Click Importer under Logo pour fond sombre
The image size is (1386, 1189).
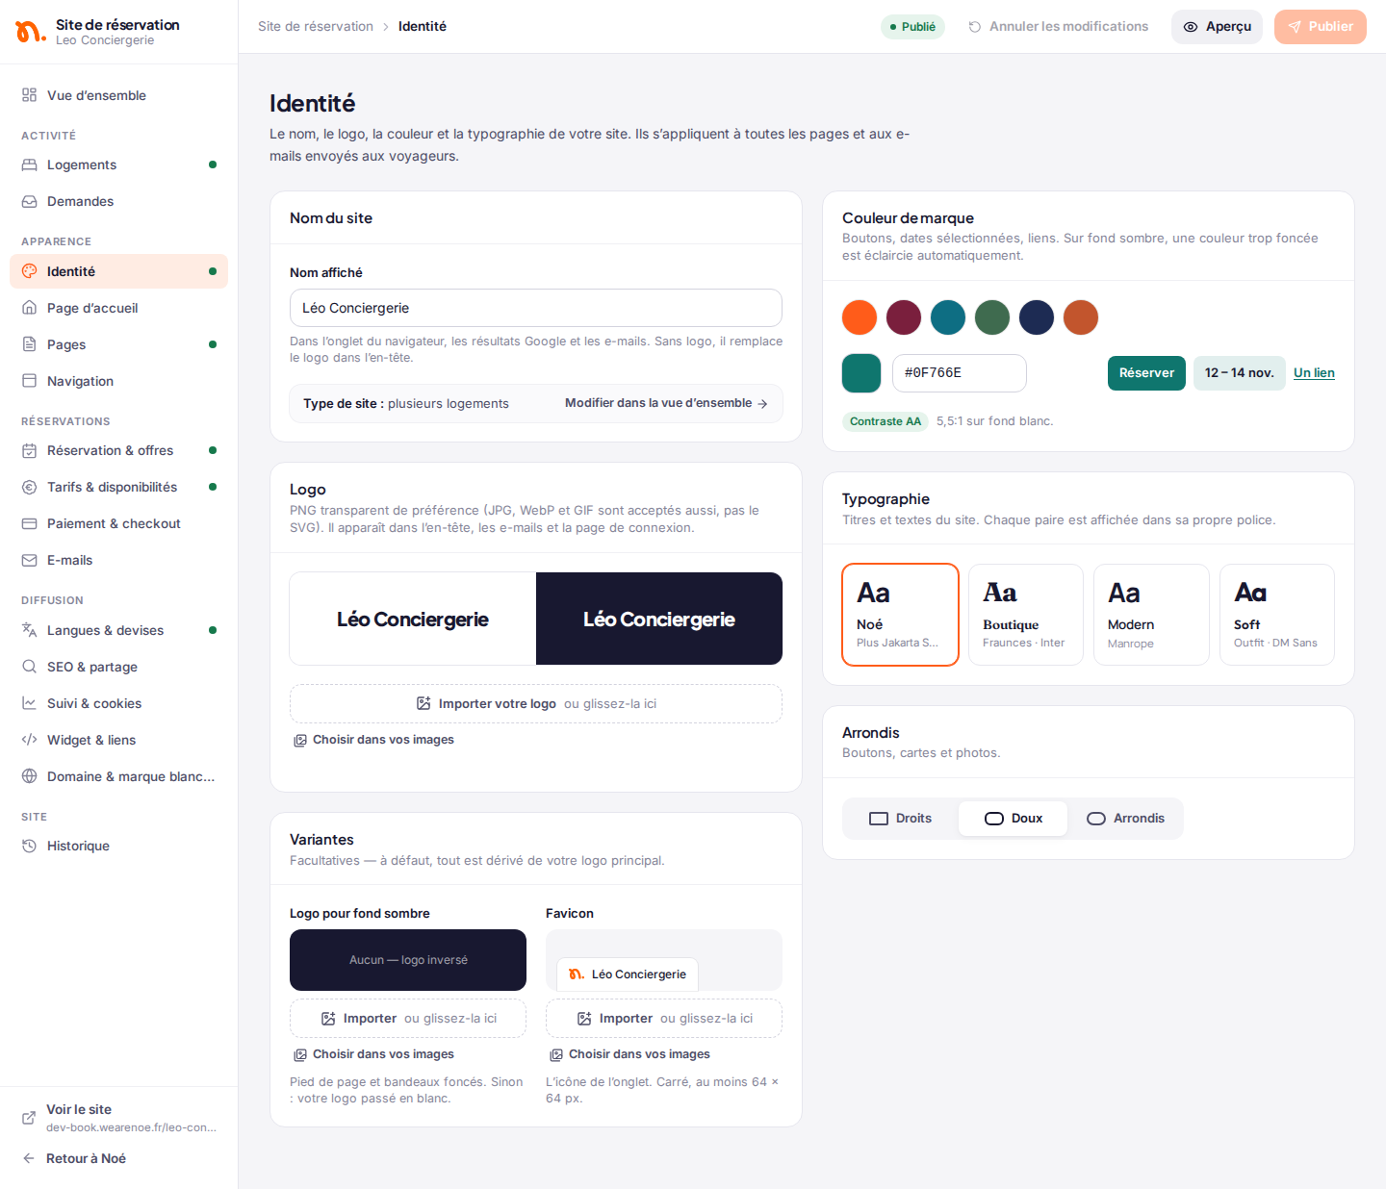tap(408, 1019)
